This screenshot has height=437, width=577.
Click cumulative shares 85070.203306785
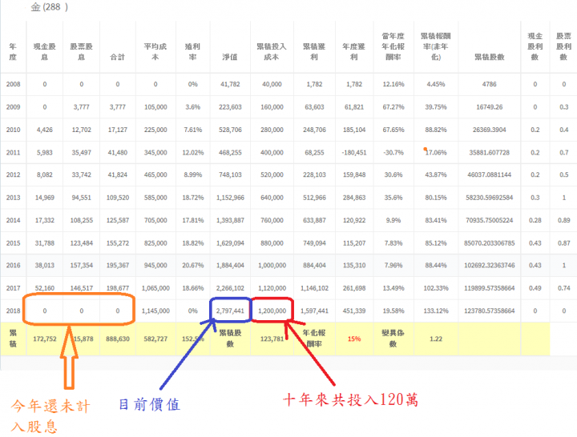[489, 243]
